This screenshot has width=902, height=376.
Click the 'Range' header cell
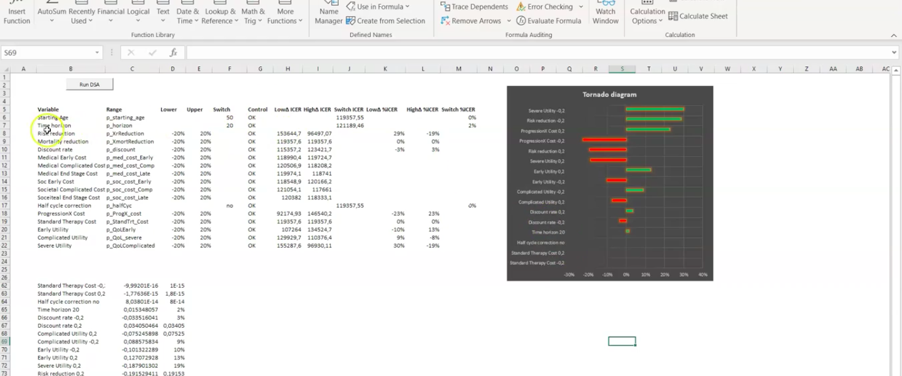[132, 110]
